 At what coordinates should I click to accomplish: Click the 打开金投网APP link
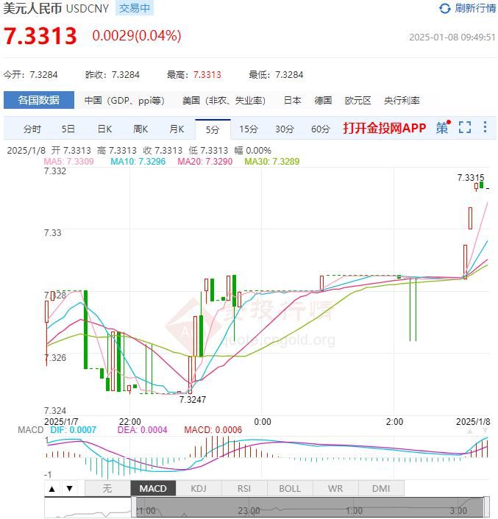(384, 128)
